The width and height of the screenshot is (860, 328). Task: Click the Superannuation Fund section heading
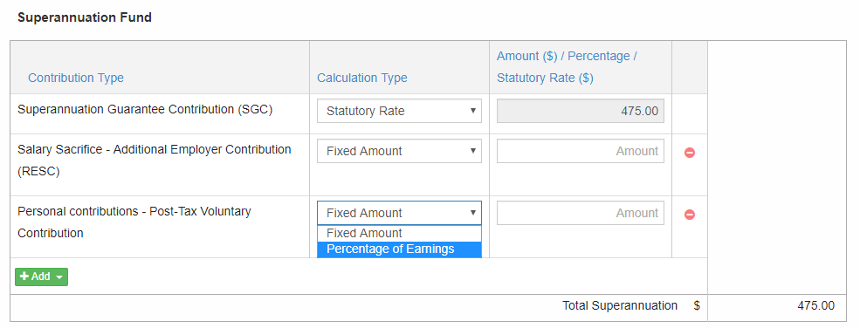[x=85, y=17]
